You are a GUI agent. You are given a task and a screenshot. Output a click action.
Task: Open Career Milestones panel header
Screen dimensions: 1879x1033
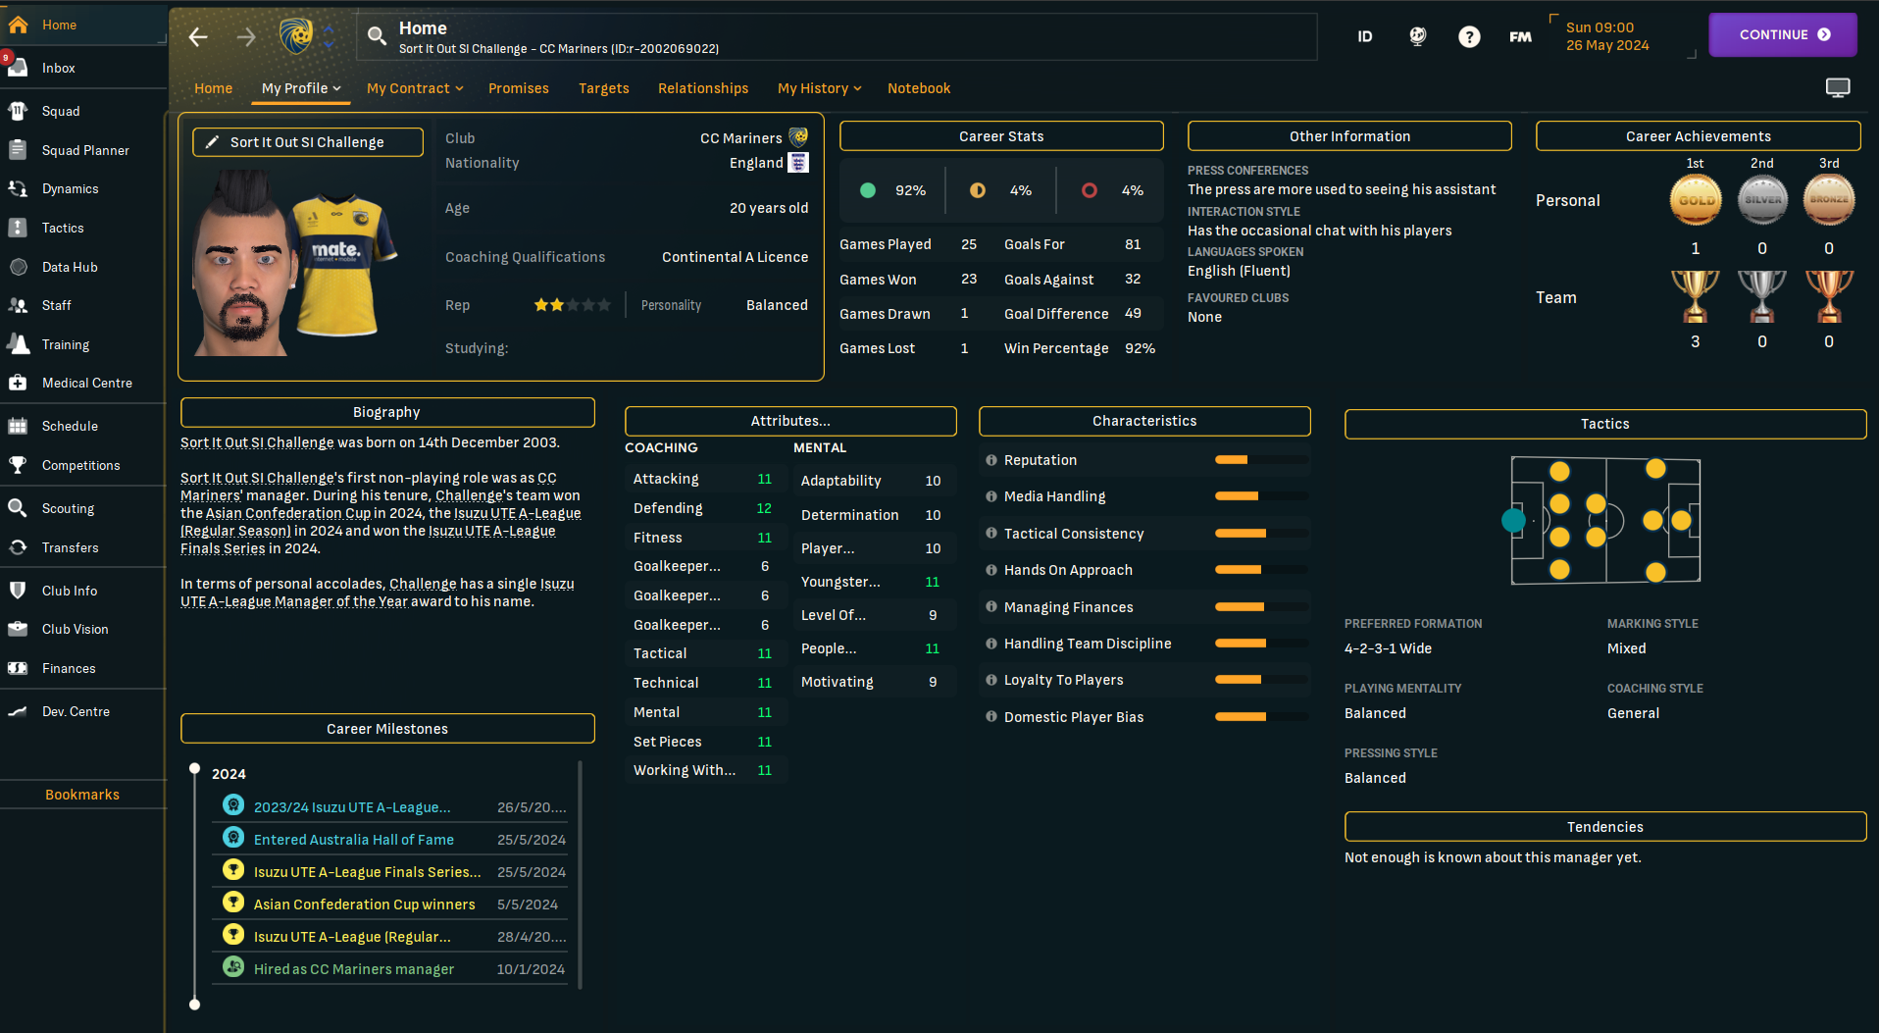coord(387,729)
